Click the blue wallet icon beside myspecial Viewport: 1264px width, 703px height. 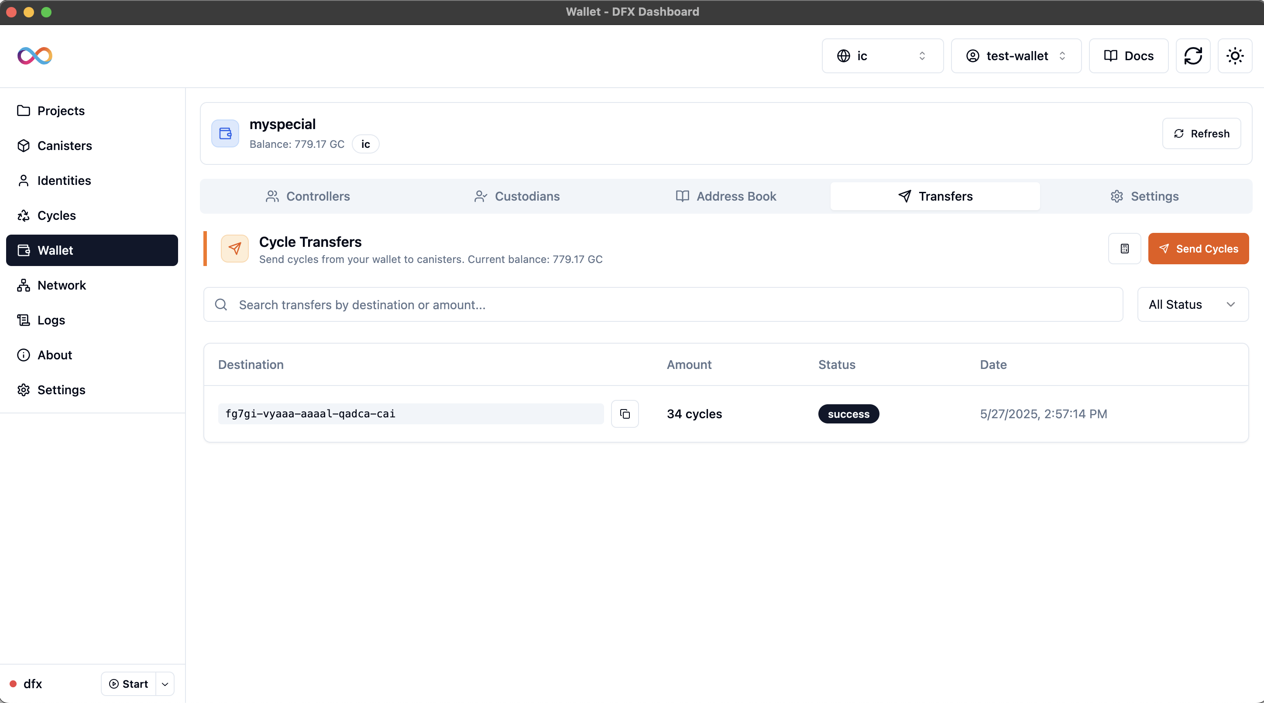[225, 133]
